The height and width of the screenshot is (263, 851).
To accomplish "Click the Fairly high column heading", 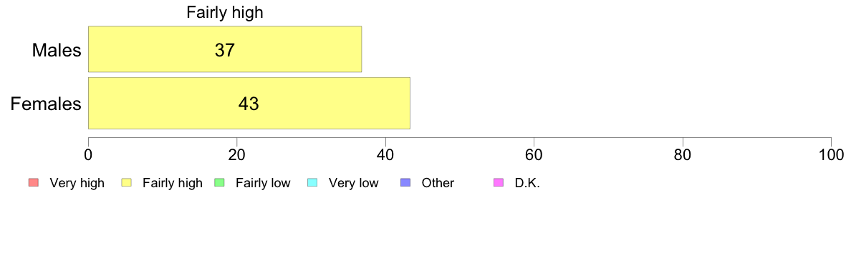I will coord(225,13).
